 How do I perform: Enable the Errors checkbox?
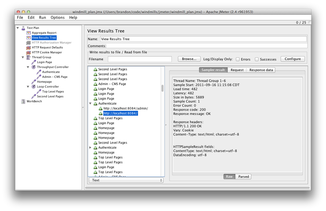click(238, 59)
